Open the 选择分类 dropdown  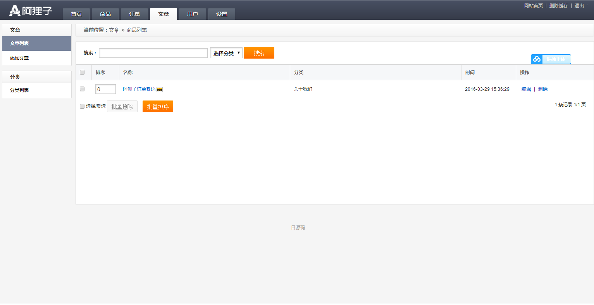click(x=226, y=53)
